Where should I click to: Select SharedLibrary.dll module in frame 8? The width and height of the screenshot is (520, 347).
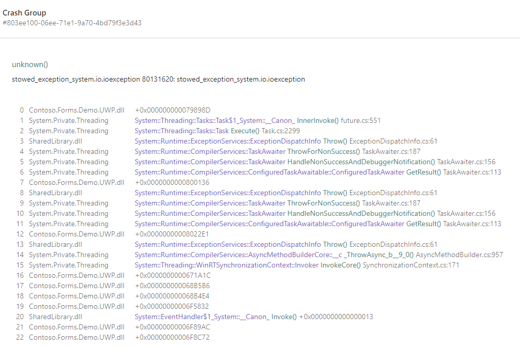pyautogui.click(x=55, y=193)
